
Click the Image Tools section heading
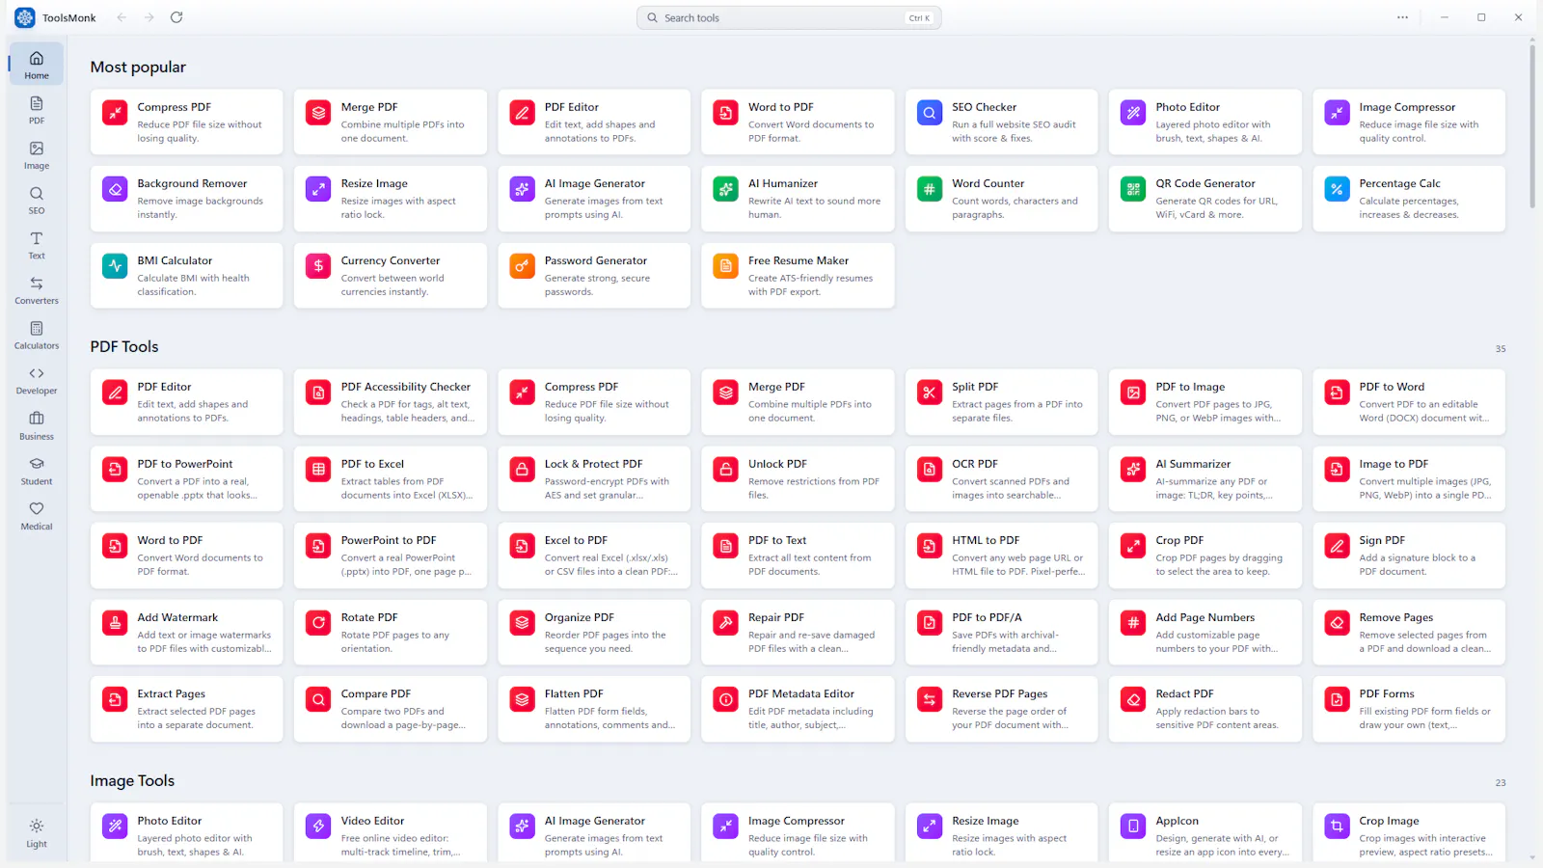point(132,780)
